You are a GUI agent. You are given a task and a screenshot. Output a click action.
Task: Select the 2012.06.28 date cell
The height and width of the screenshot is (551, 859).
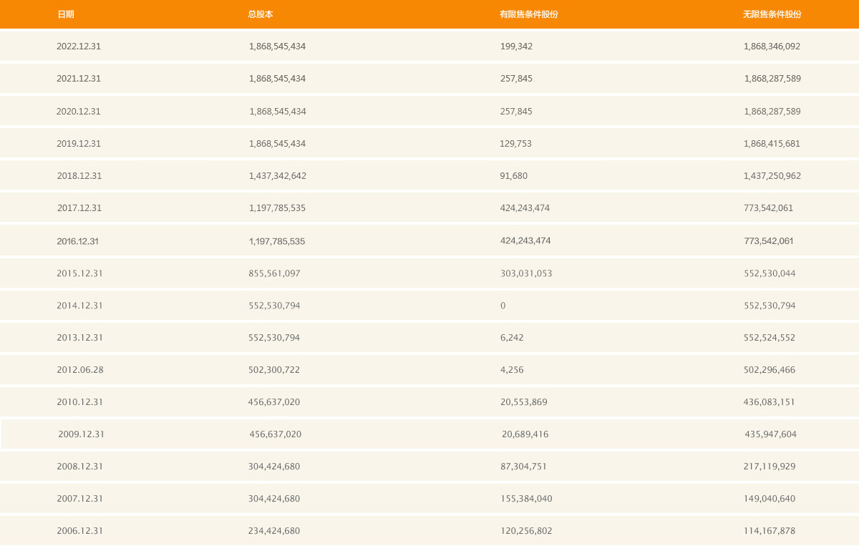tap(80, 370)
